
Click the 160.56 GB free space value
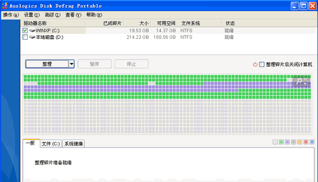(x=164, y=37)
